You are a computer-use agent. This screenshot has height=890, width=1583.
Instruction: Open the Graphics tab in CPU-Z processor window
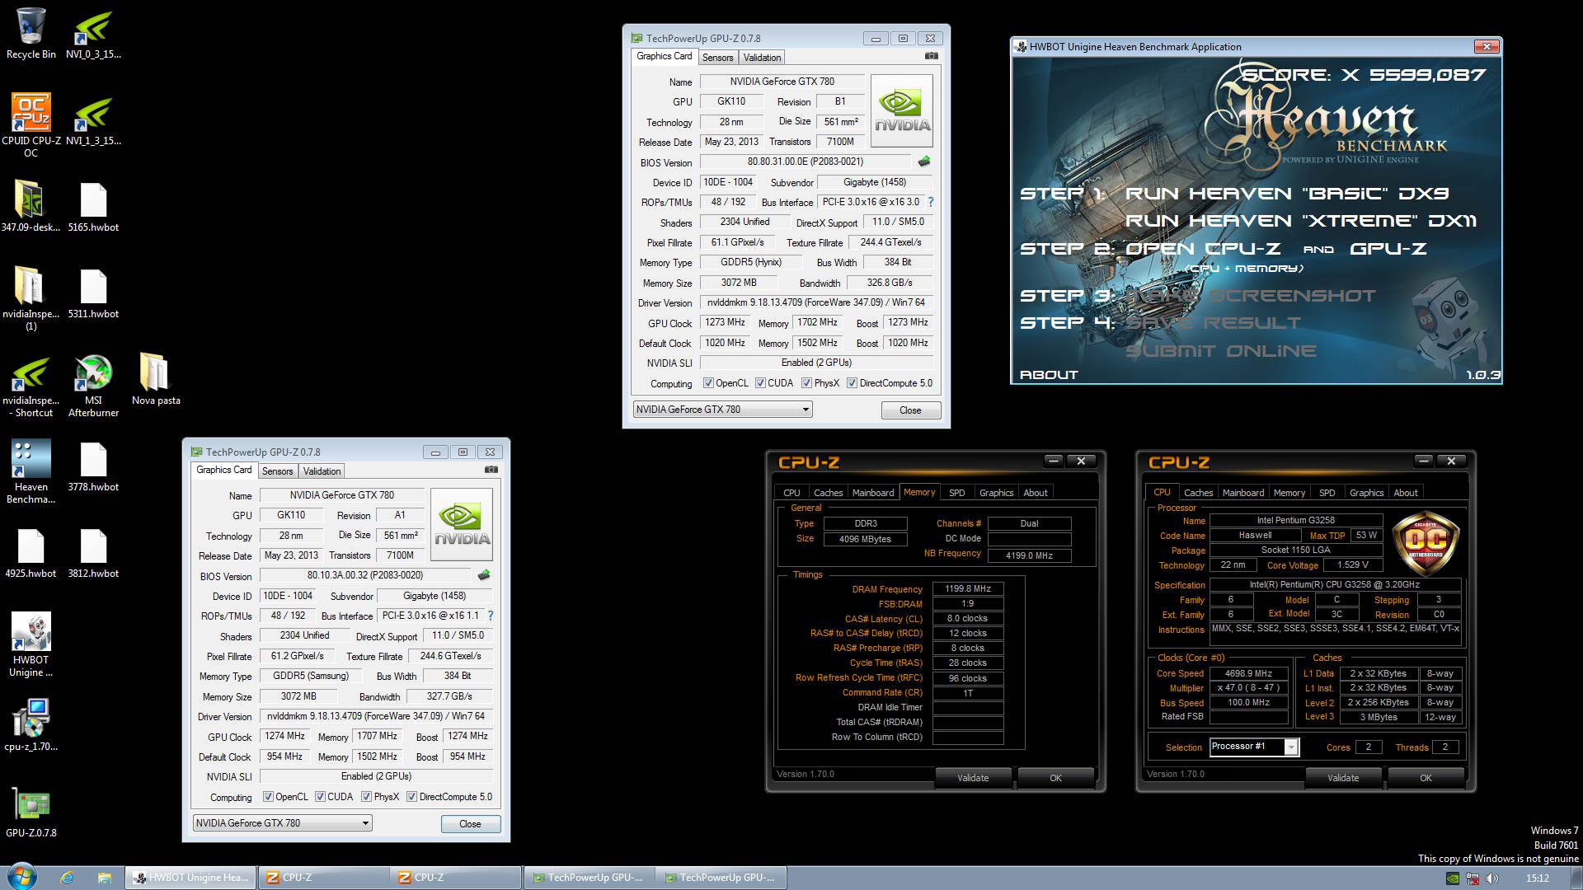click(x=1366, y=493)
